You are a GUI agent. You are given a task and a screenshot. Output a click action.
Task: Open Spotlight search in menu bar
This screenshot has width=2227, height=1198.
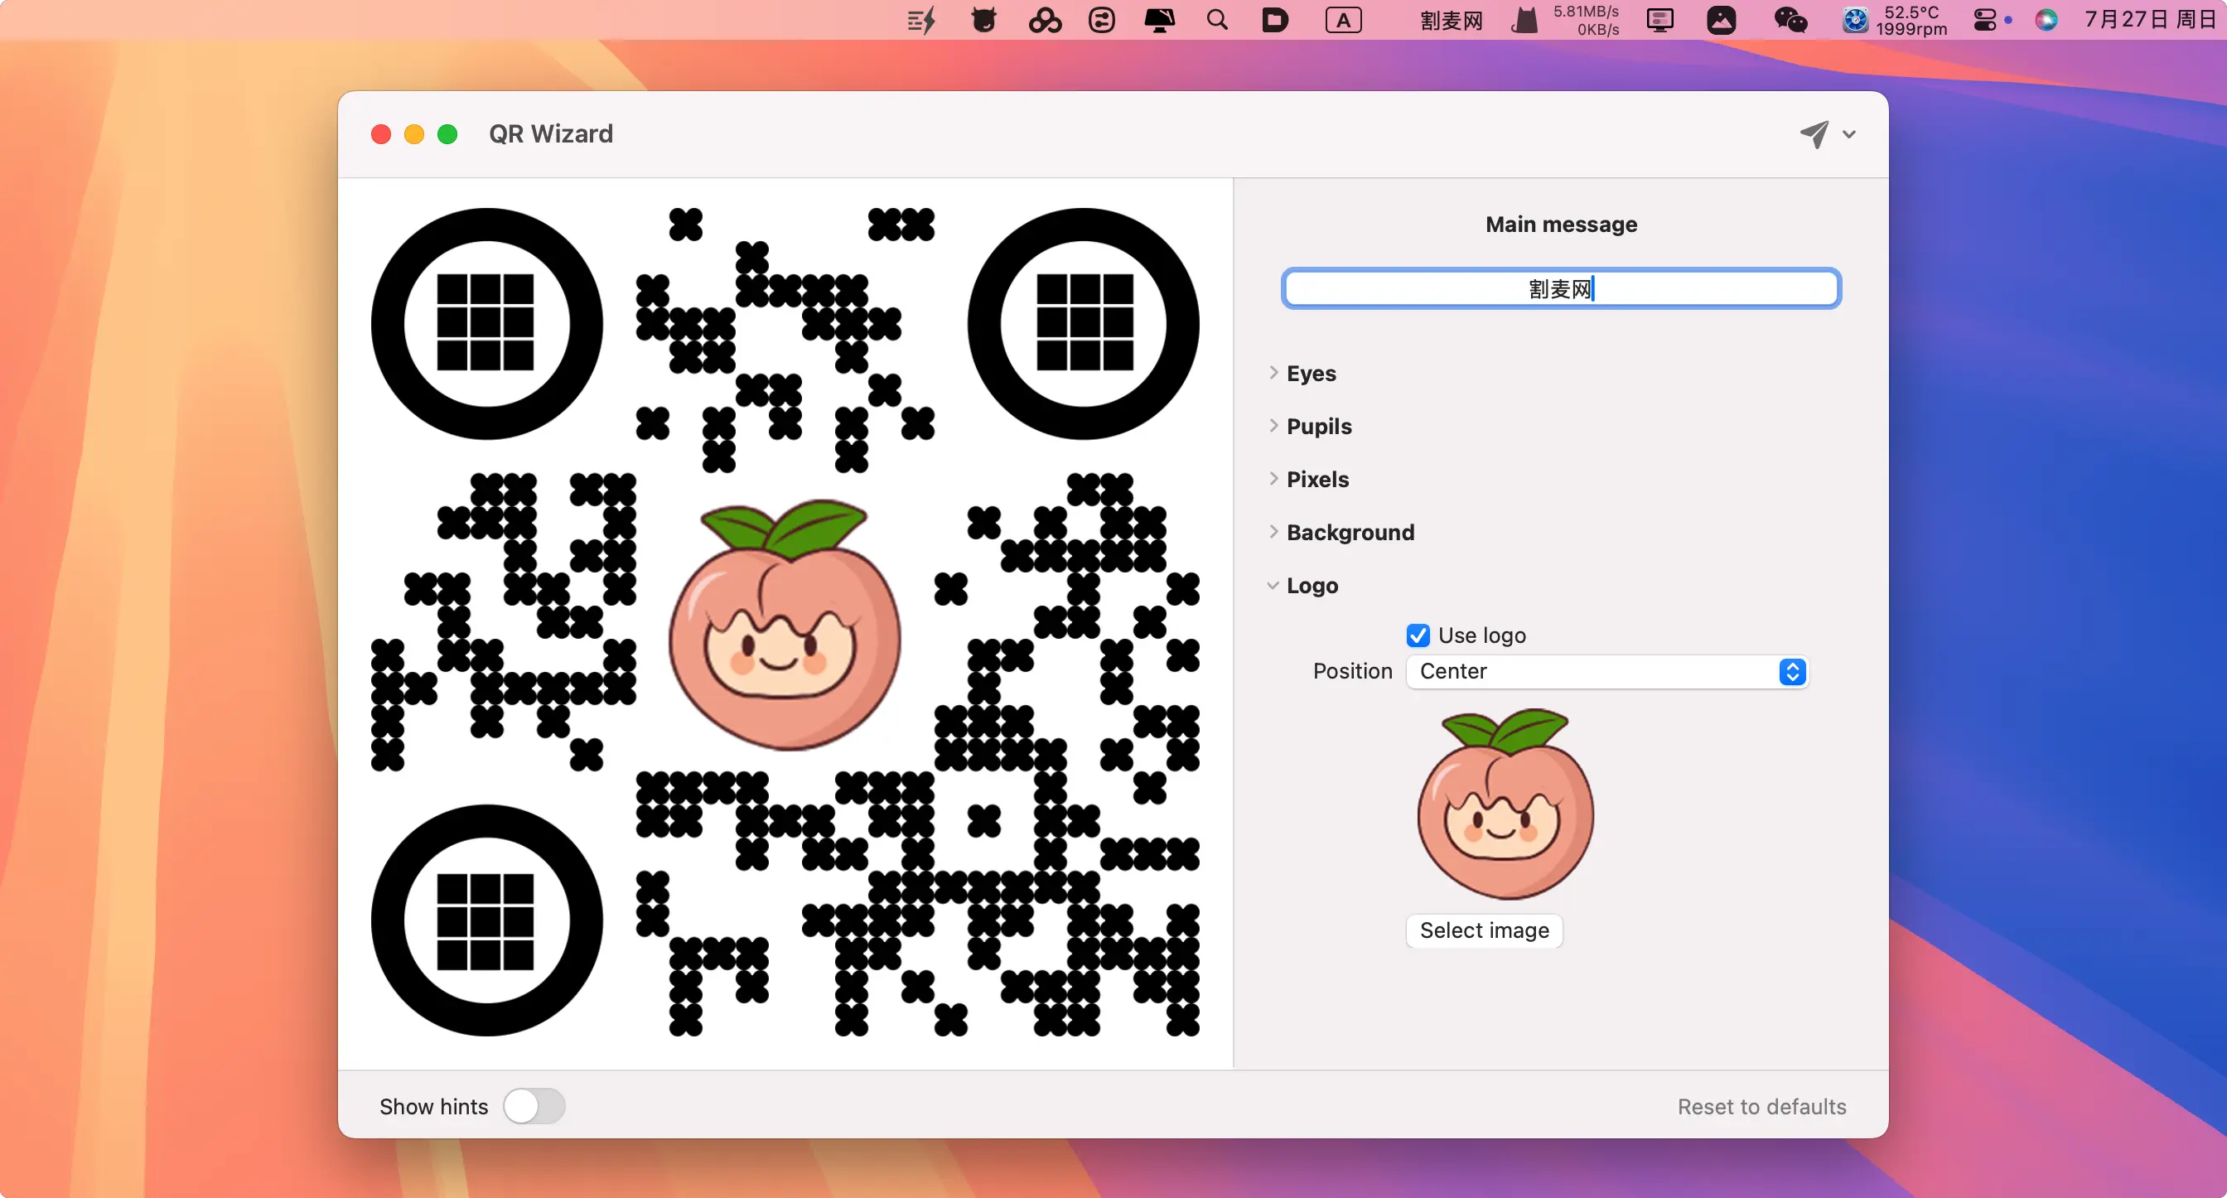click(1217, 20)
